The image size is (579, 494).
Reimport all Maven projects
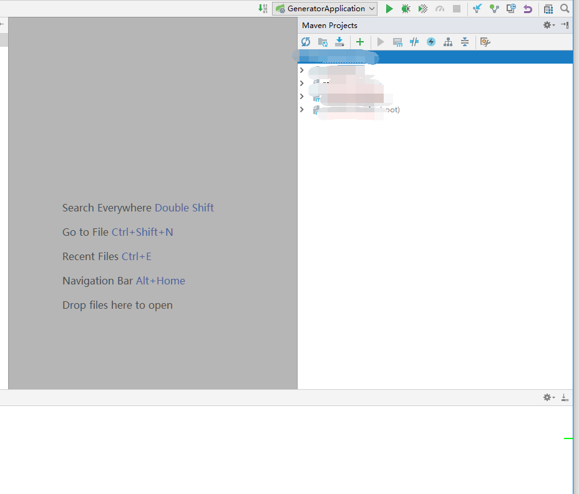click(x=306, y=42)
